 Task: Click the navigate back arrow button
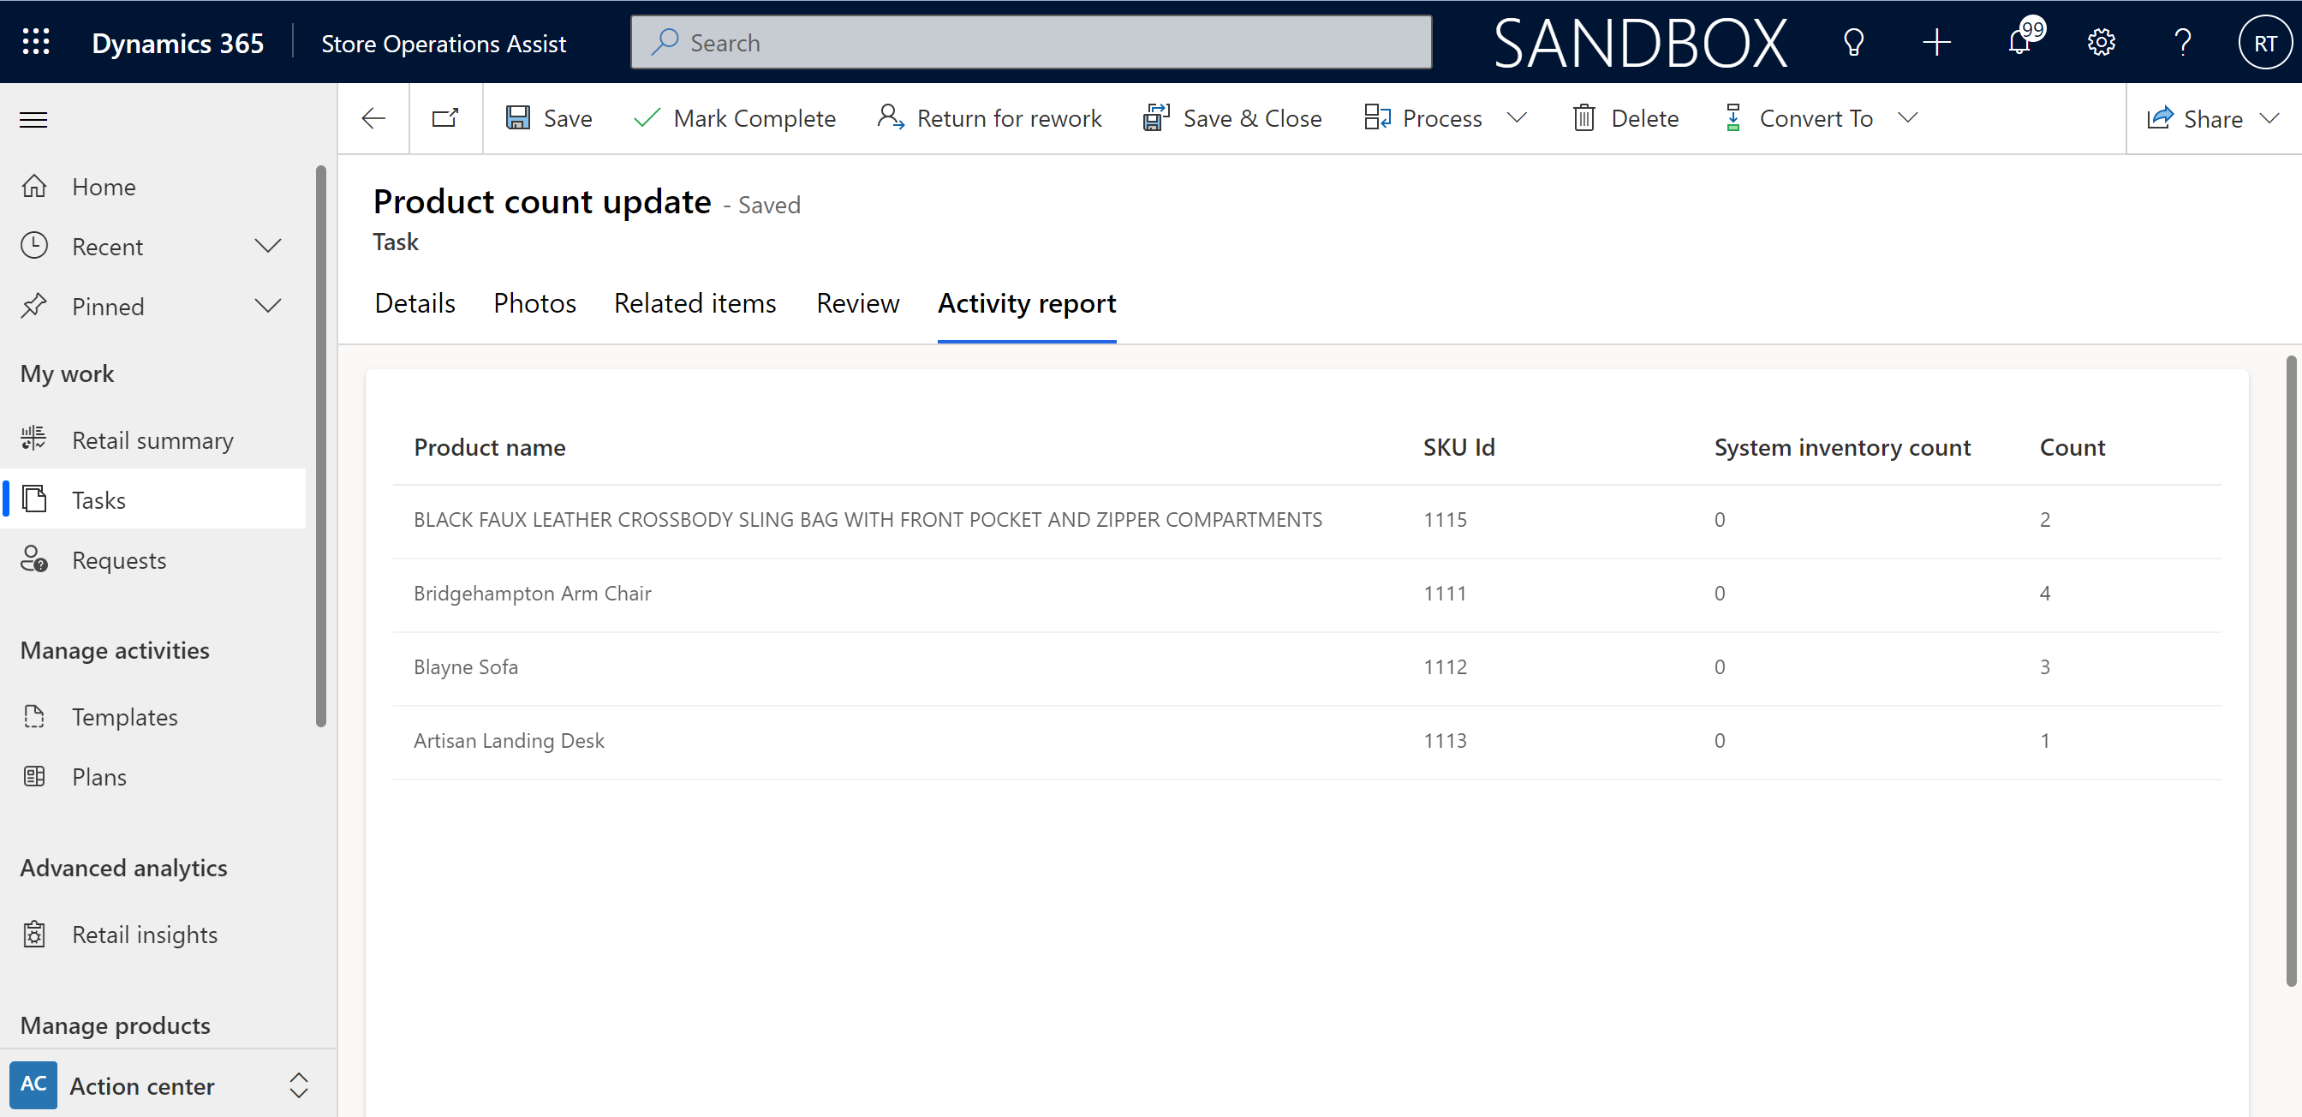374,117
